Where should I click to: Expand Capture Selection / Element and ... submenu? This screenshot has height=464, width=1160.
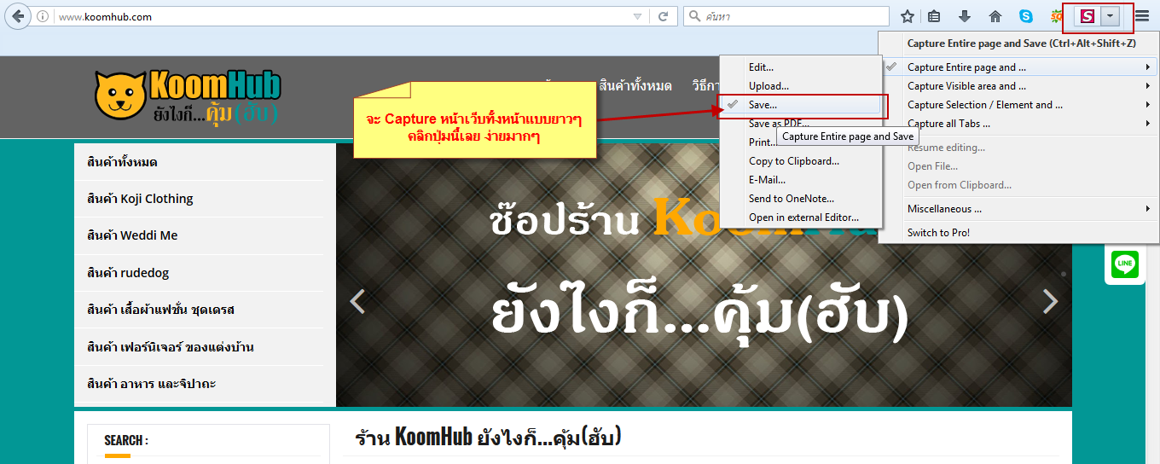tap(1019, 105)
